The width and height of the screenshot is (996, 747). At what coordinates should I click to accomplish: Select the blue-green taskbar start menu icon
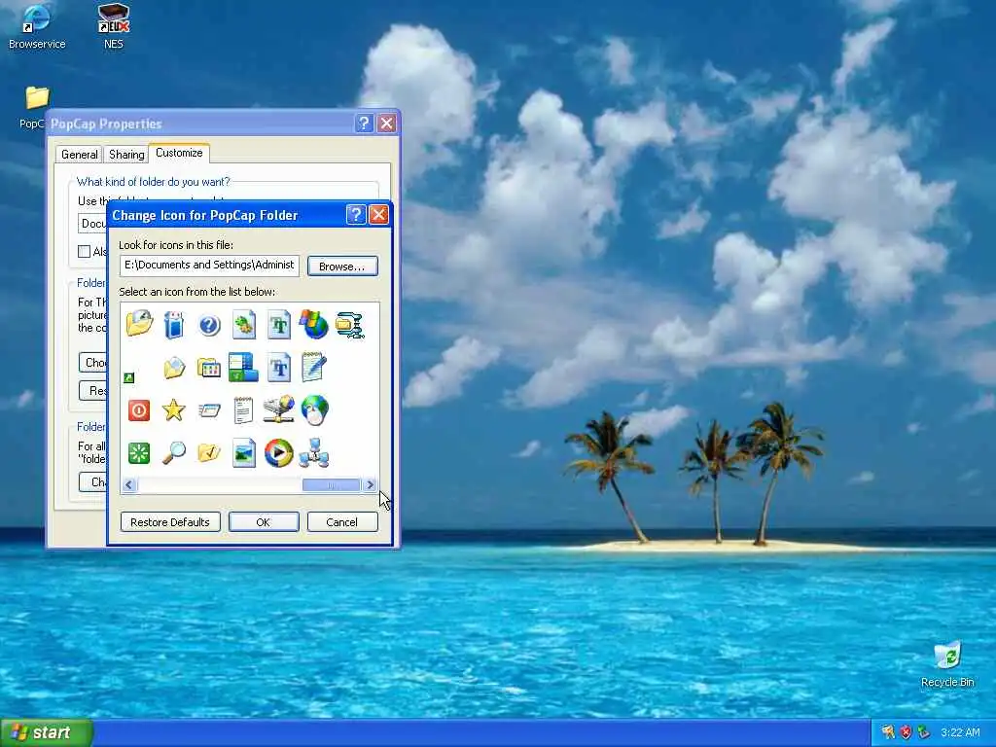click(x=243, y=367)
